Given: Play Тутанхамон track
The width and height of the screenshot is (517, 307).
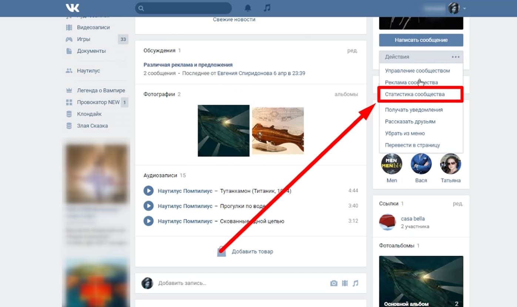Looking at the screenshot, I should click(148, 191).
